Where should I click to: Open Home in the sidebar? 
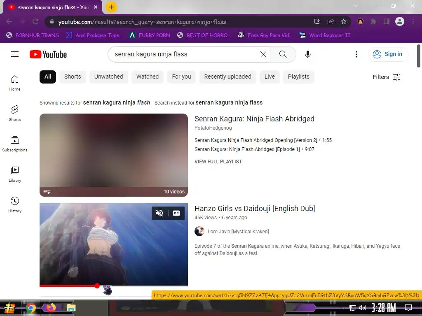coord(15,83)
